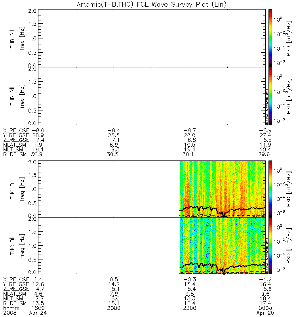The height and width of the screenshot is (317, 297).
Task: Click the THC R_RE_SM value '15.1'
Action: coord(114,303)
